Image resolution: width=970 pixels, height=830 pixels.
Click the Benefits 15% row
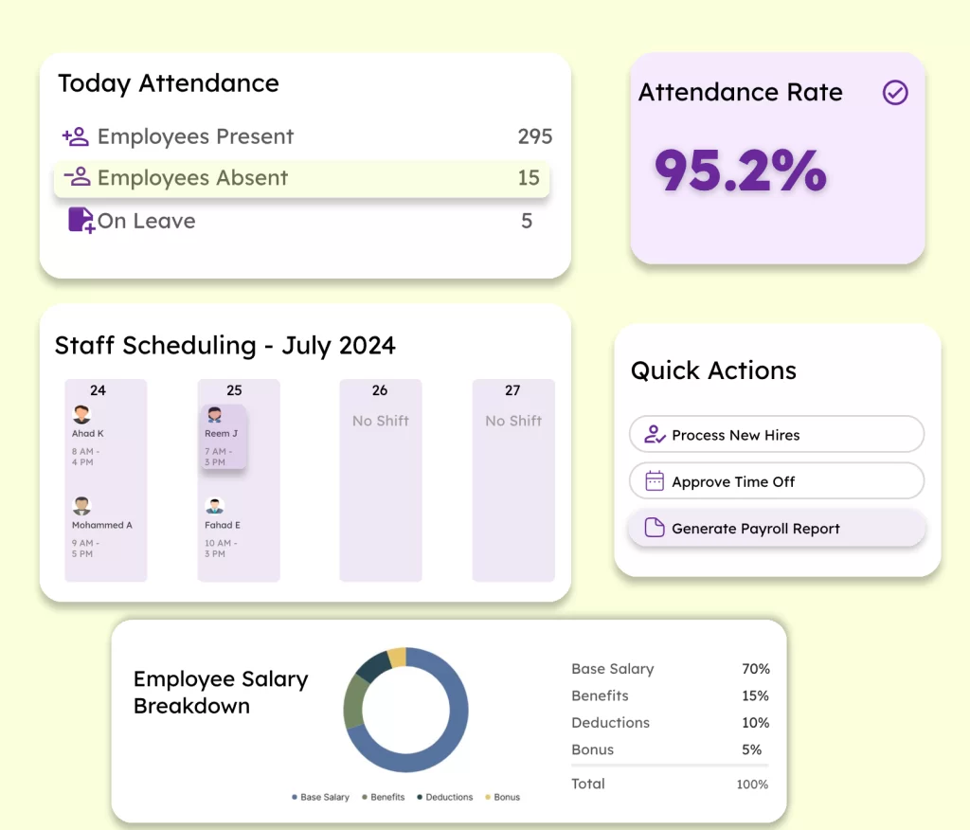click(671, 695)
